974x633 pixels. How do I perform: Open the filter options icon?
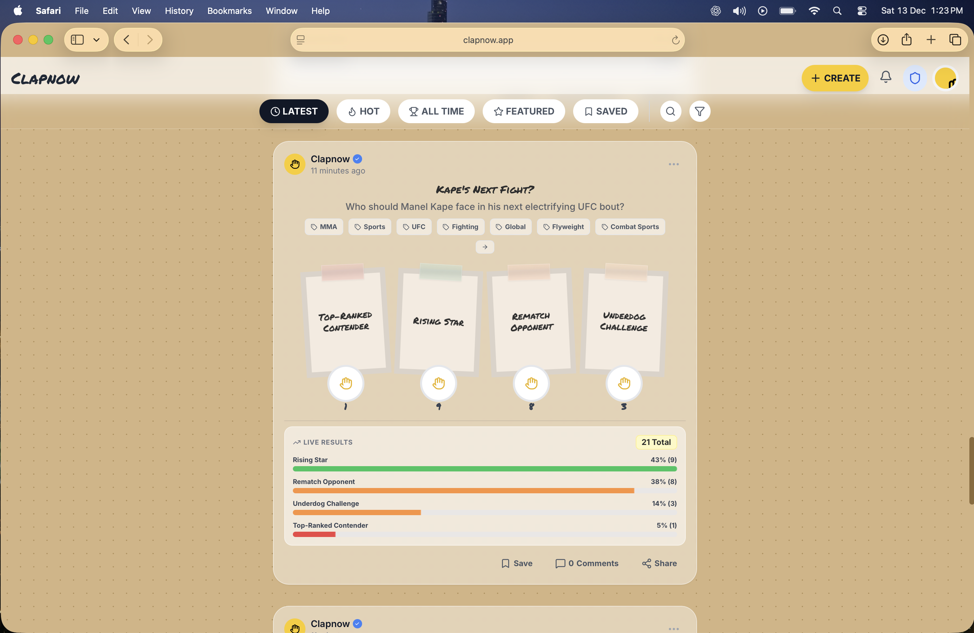[x=700, y=111]
